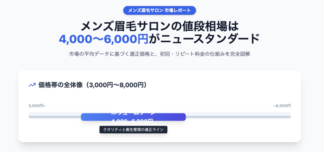This screenshot has width=324, height=152.
Task: Click the gray track right of the blue bar
Action: (238, 117)
